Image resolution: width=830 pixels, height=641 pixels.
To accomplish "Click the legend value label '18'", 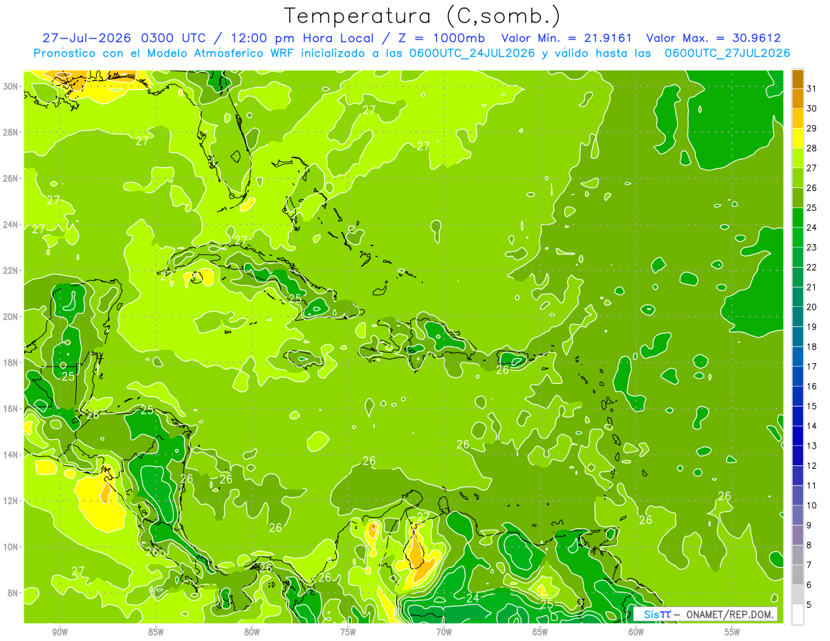I will [x=812, y=346].
